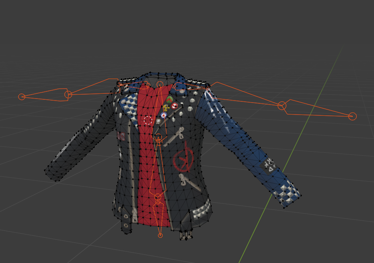The image size is (374, 263).
Task: Select the red and white pin badge
Action: click(x=175, y=106)
